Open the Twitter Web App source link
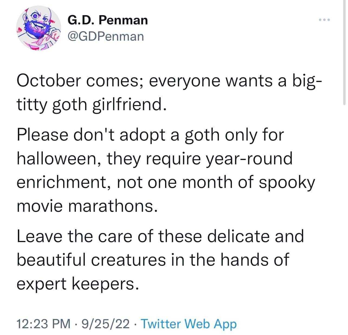348x335 pixels. (x=189, y=323)
